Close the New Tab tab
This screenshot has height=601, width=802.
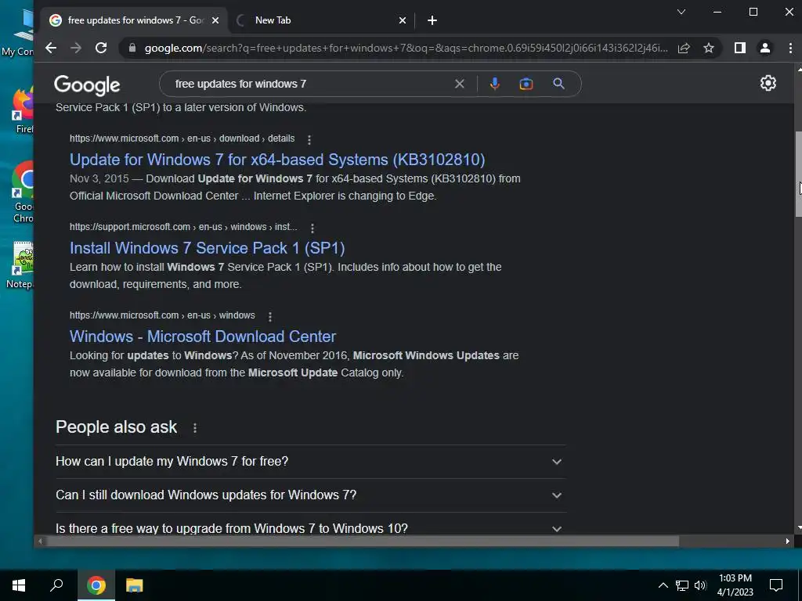click(403, 20)
